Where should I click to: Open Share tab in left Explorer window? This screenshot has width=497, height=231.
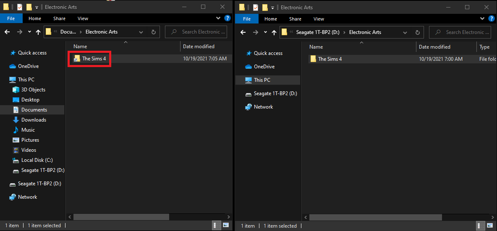[59, 18]
